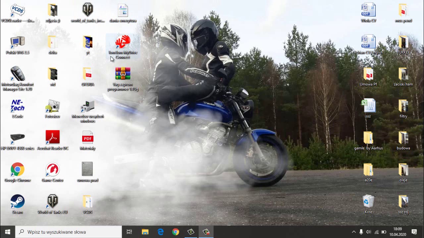
Task: Open the OFERTA PDF folder
Action: [88, 77]
